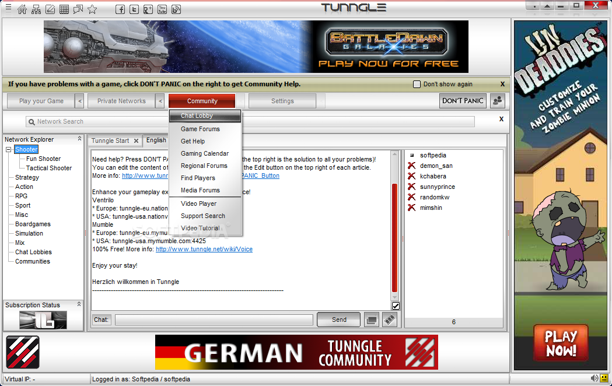Open the Community arrow dropdown
This screenshot has height=386, width=612.
tap(241, 101)
